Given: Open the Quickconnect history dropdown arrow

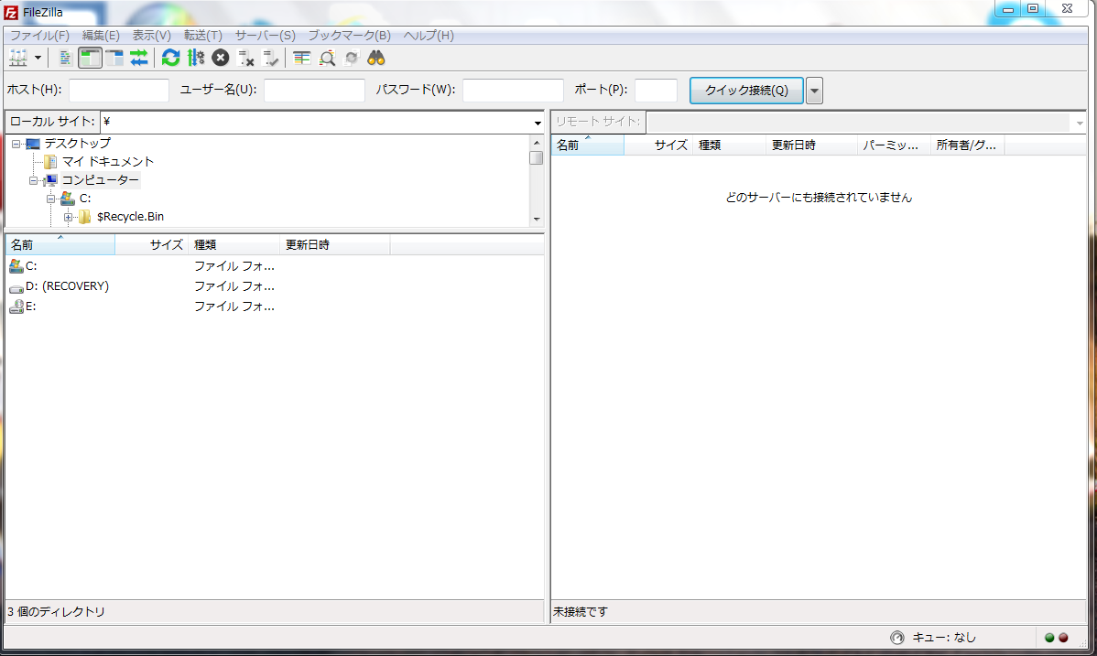Looking at the screenshot, I should [x=814, y=91].
